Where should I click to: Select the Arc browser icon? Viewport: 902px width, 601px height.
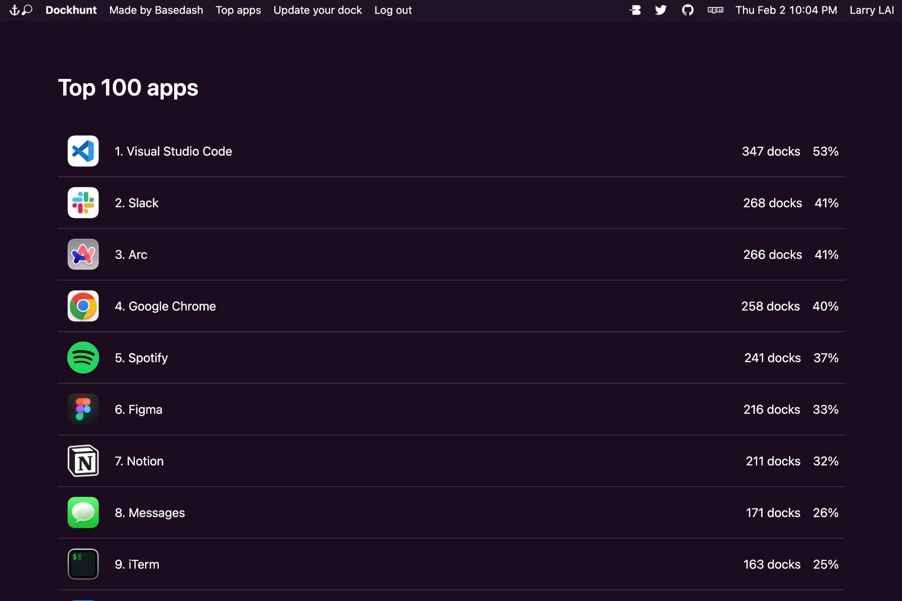tap(83, 254)
